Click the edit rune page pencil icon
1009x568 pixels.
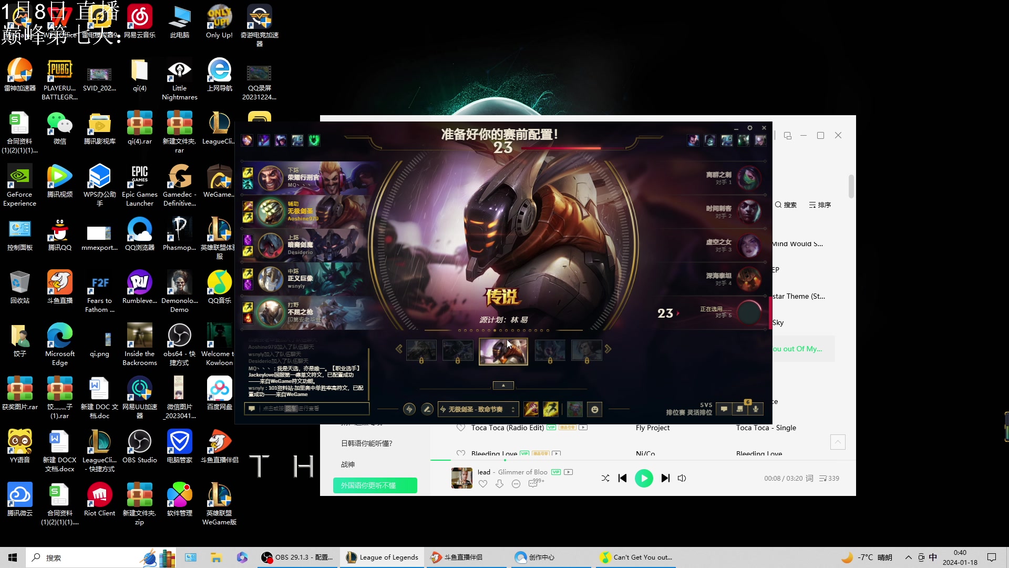(x=427, y=409)
